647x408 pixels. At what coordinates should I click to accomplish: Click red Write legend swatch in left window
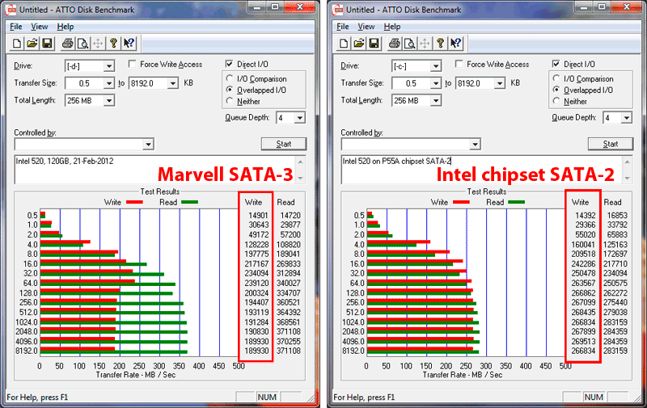click(134, 202)
